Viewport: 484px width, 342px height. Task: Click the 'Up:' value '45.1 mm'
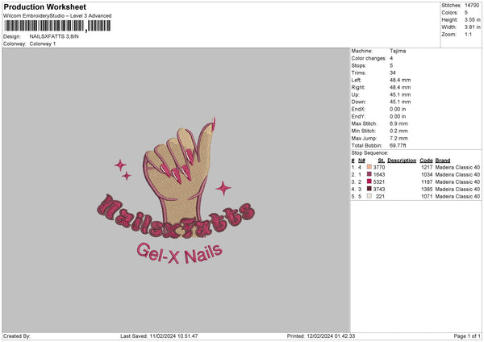click(400, 94)
